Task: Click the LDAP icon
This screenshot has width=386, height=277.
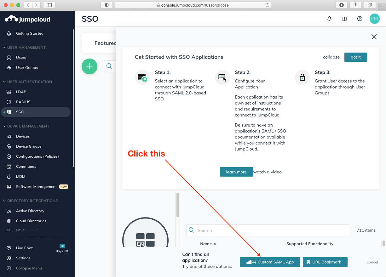Action: pyautogui.click(x=9, y=92)
